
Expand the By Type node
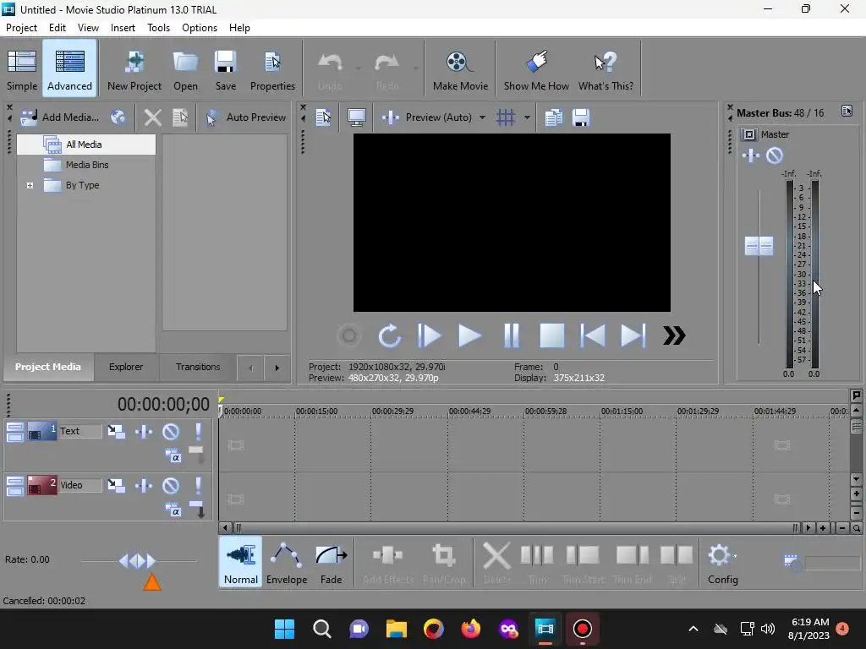point(30,185)
